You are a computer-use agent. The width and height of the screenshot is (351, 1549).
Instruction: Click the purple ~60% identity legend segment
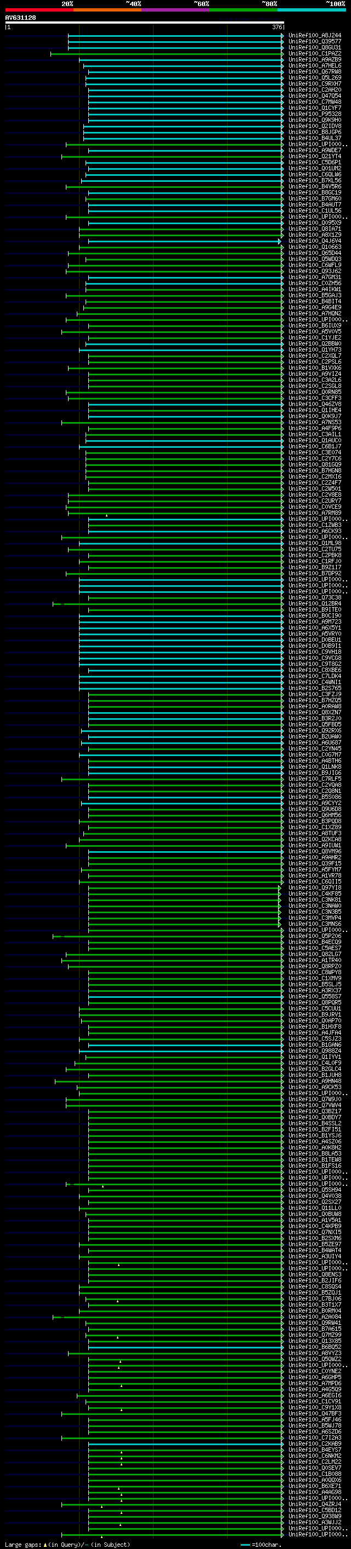pos(176,10)
